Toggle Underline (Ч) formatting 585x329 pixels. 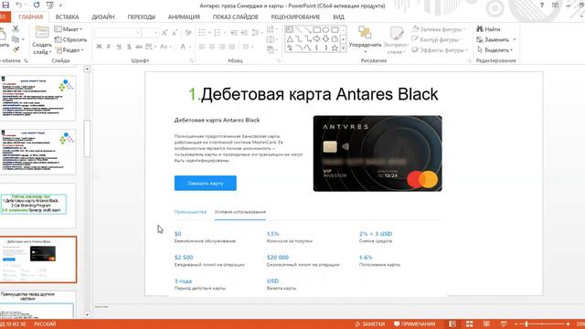click(x=119, y=47)
